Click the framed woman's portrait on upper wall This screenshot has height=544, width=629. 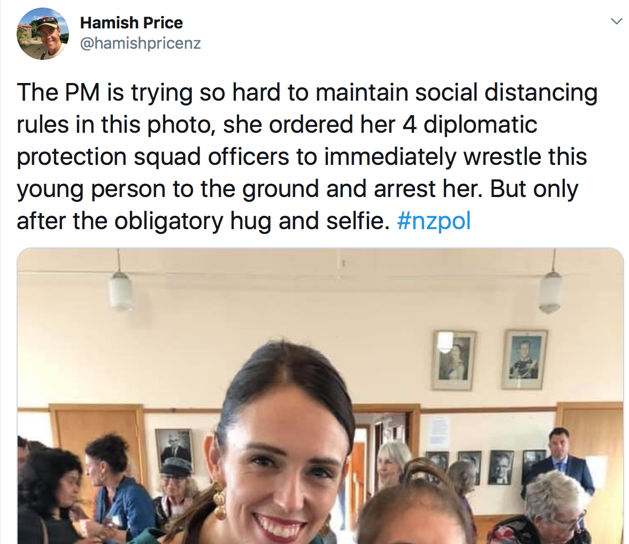tap(454, 360)
